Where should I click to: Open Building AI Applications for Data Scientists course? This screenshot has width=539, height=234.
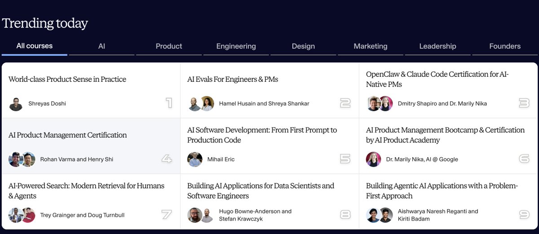pyautogui.click(x=261, y=190)
